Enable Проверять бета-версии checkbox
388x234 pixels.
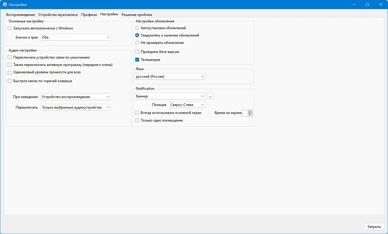pyautogui.click(x=137, y=52)
